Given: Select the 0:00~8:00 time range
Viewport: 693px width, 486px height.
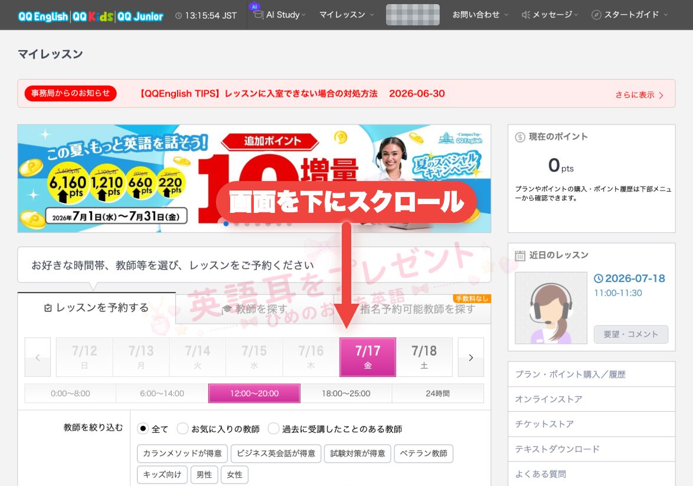Looking at the screenshot, I should pyautogui.click(x=70, y=393).
